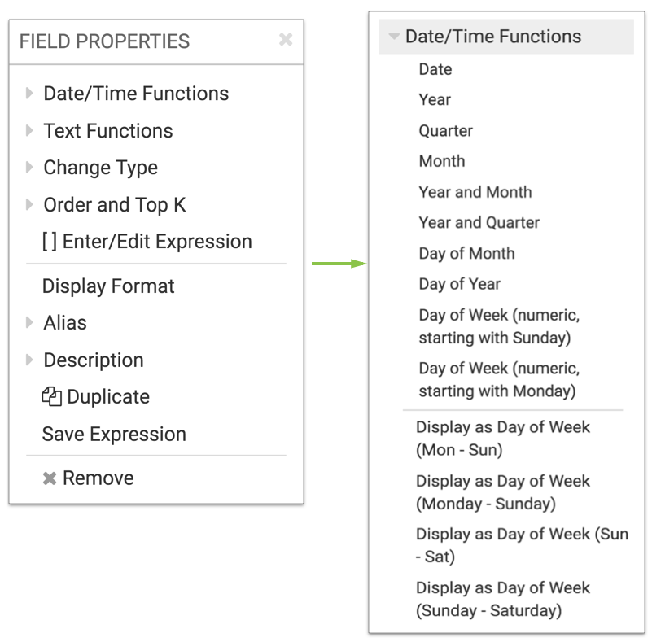Expand the Description section

point(30,360)
